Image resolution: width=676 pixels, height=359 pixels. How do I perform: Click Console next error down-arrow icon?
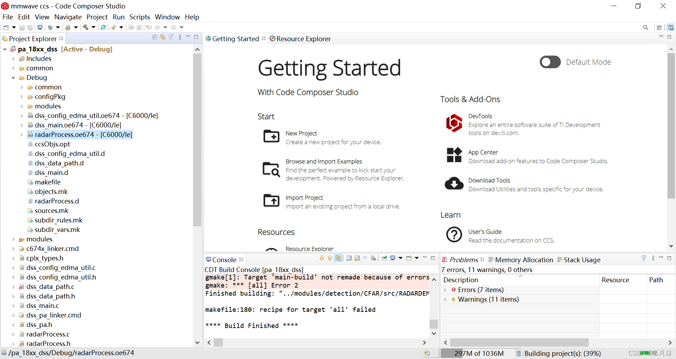(x=321, y=258)
